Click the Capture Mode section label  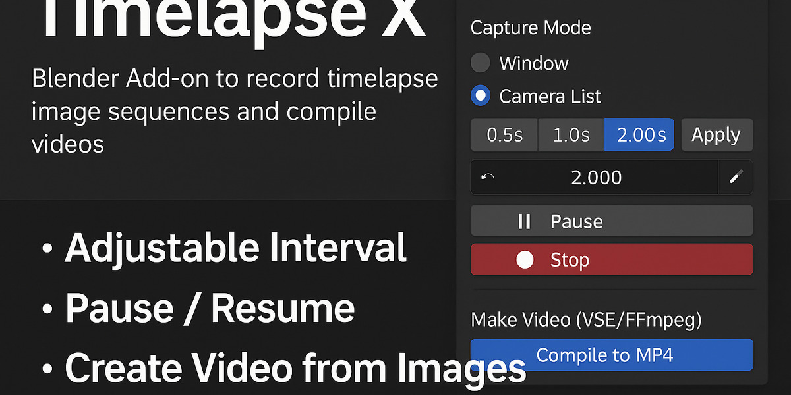pos(531,28)
